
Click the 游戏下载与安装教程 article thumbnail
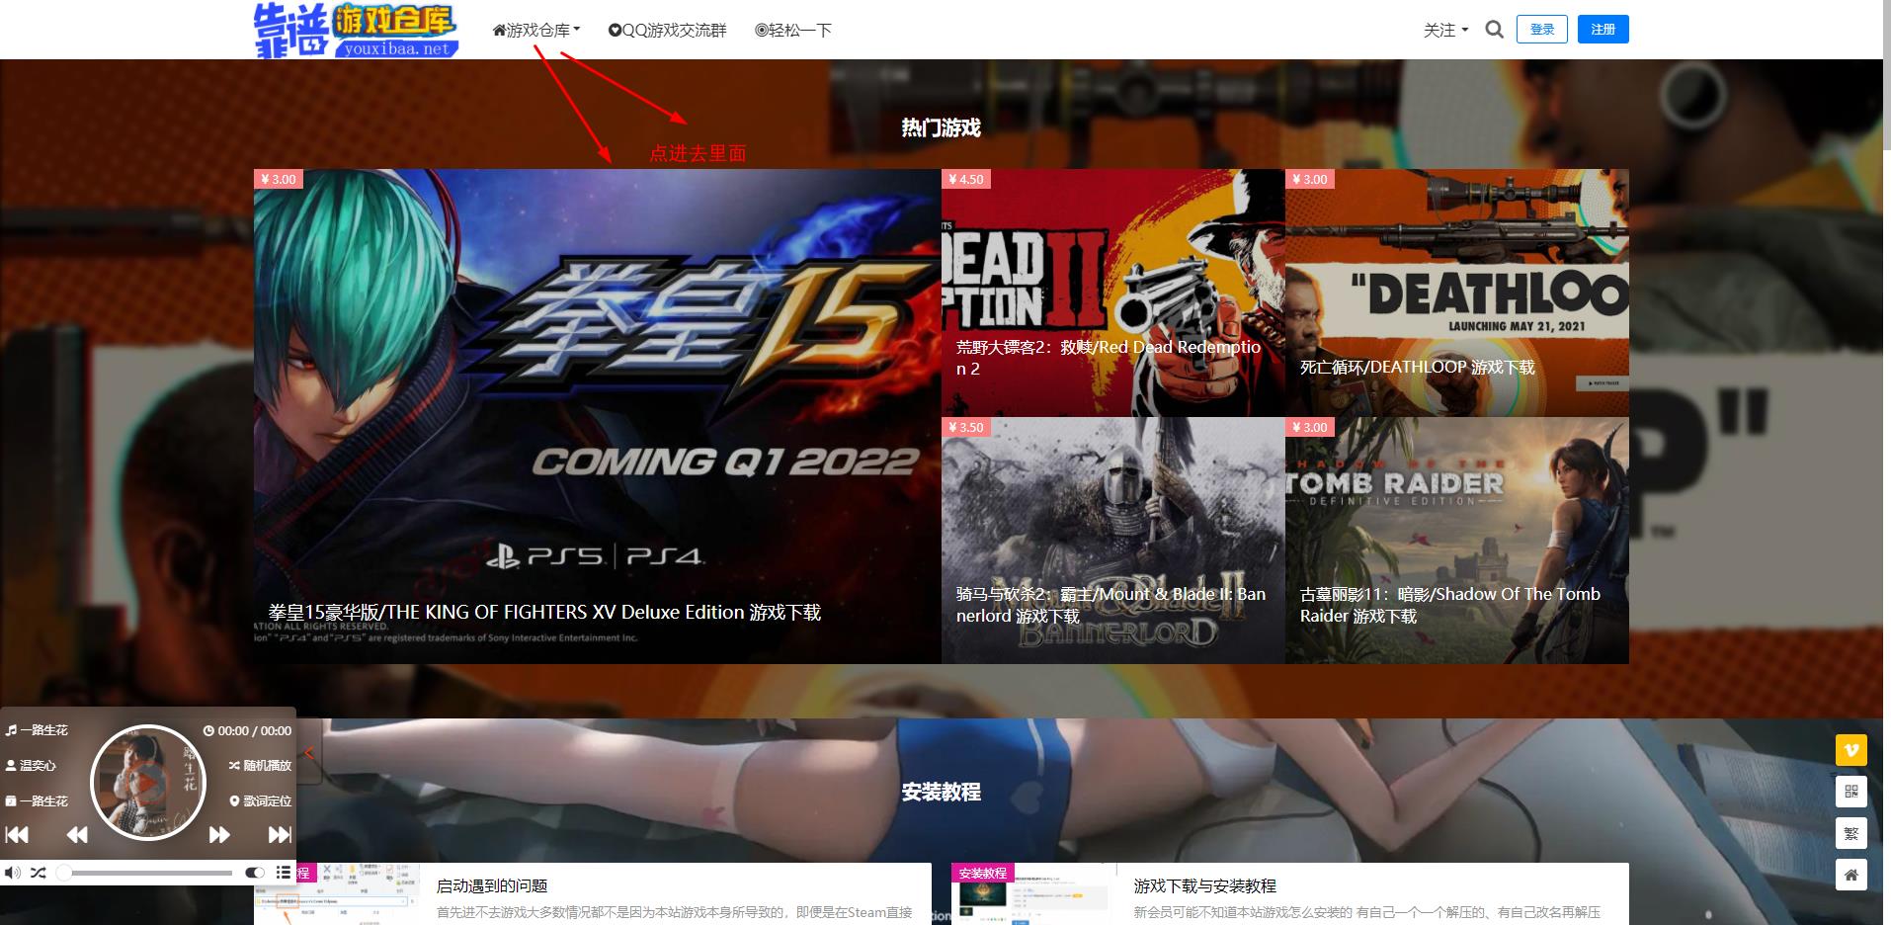[x=1033, y=894]
